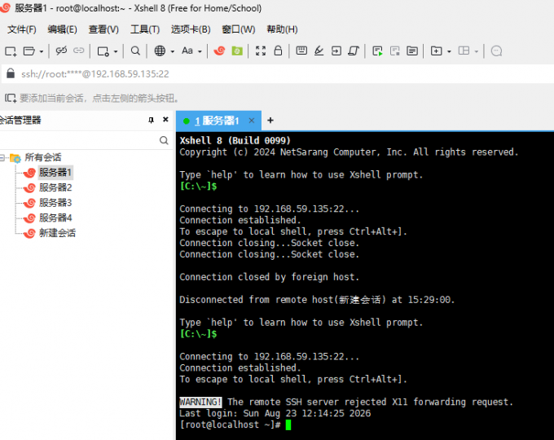Image resolution: width=554 pixels, height=440 pixels.
Task: Click the arrow-in-box transfer toolbar icon
Action: click(336, 51)
